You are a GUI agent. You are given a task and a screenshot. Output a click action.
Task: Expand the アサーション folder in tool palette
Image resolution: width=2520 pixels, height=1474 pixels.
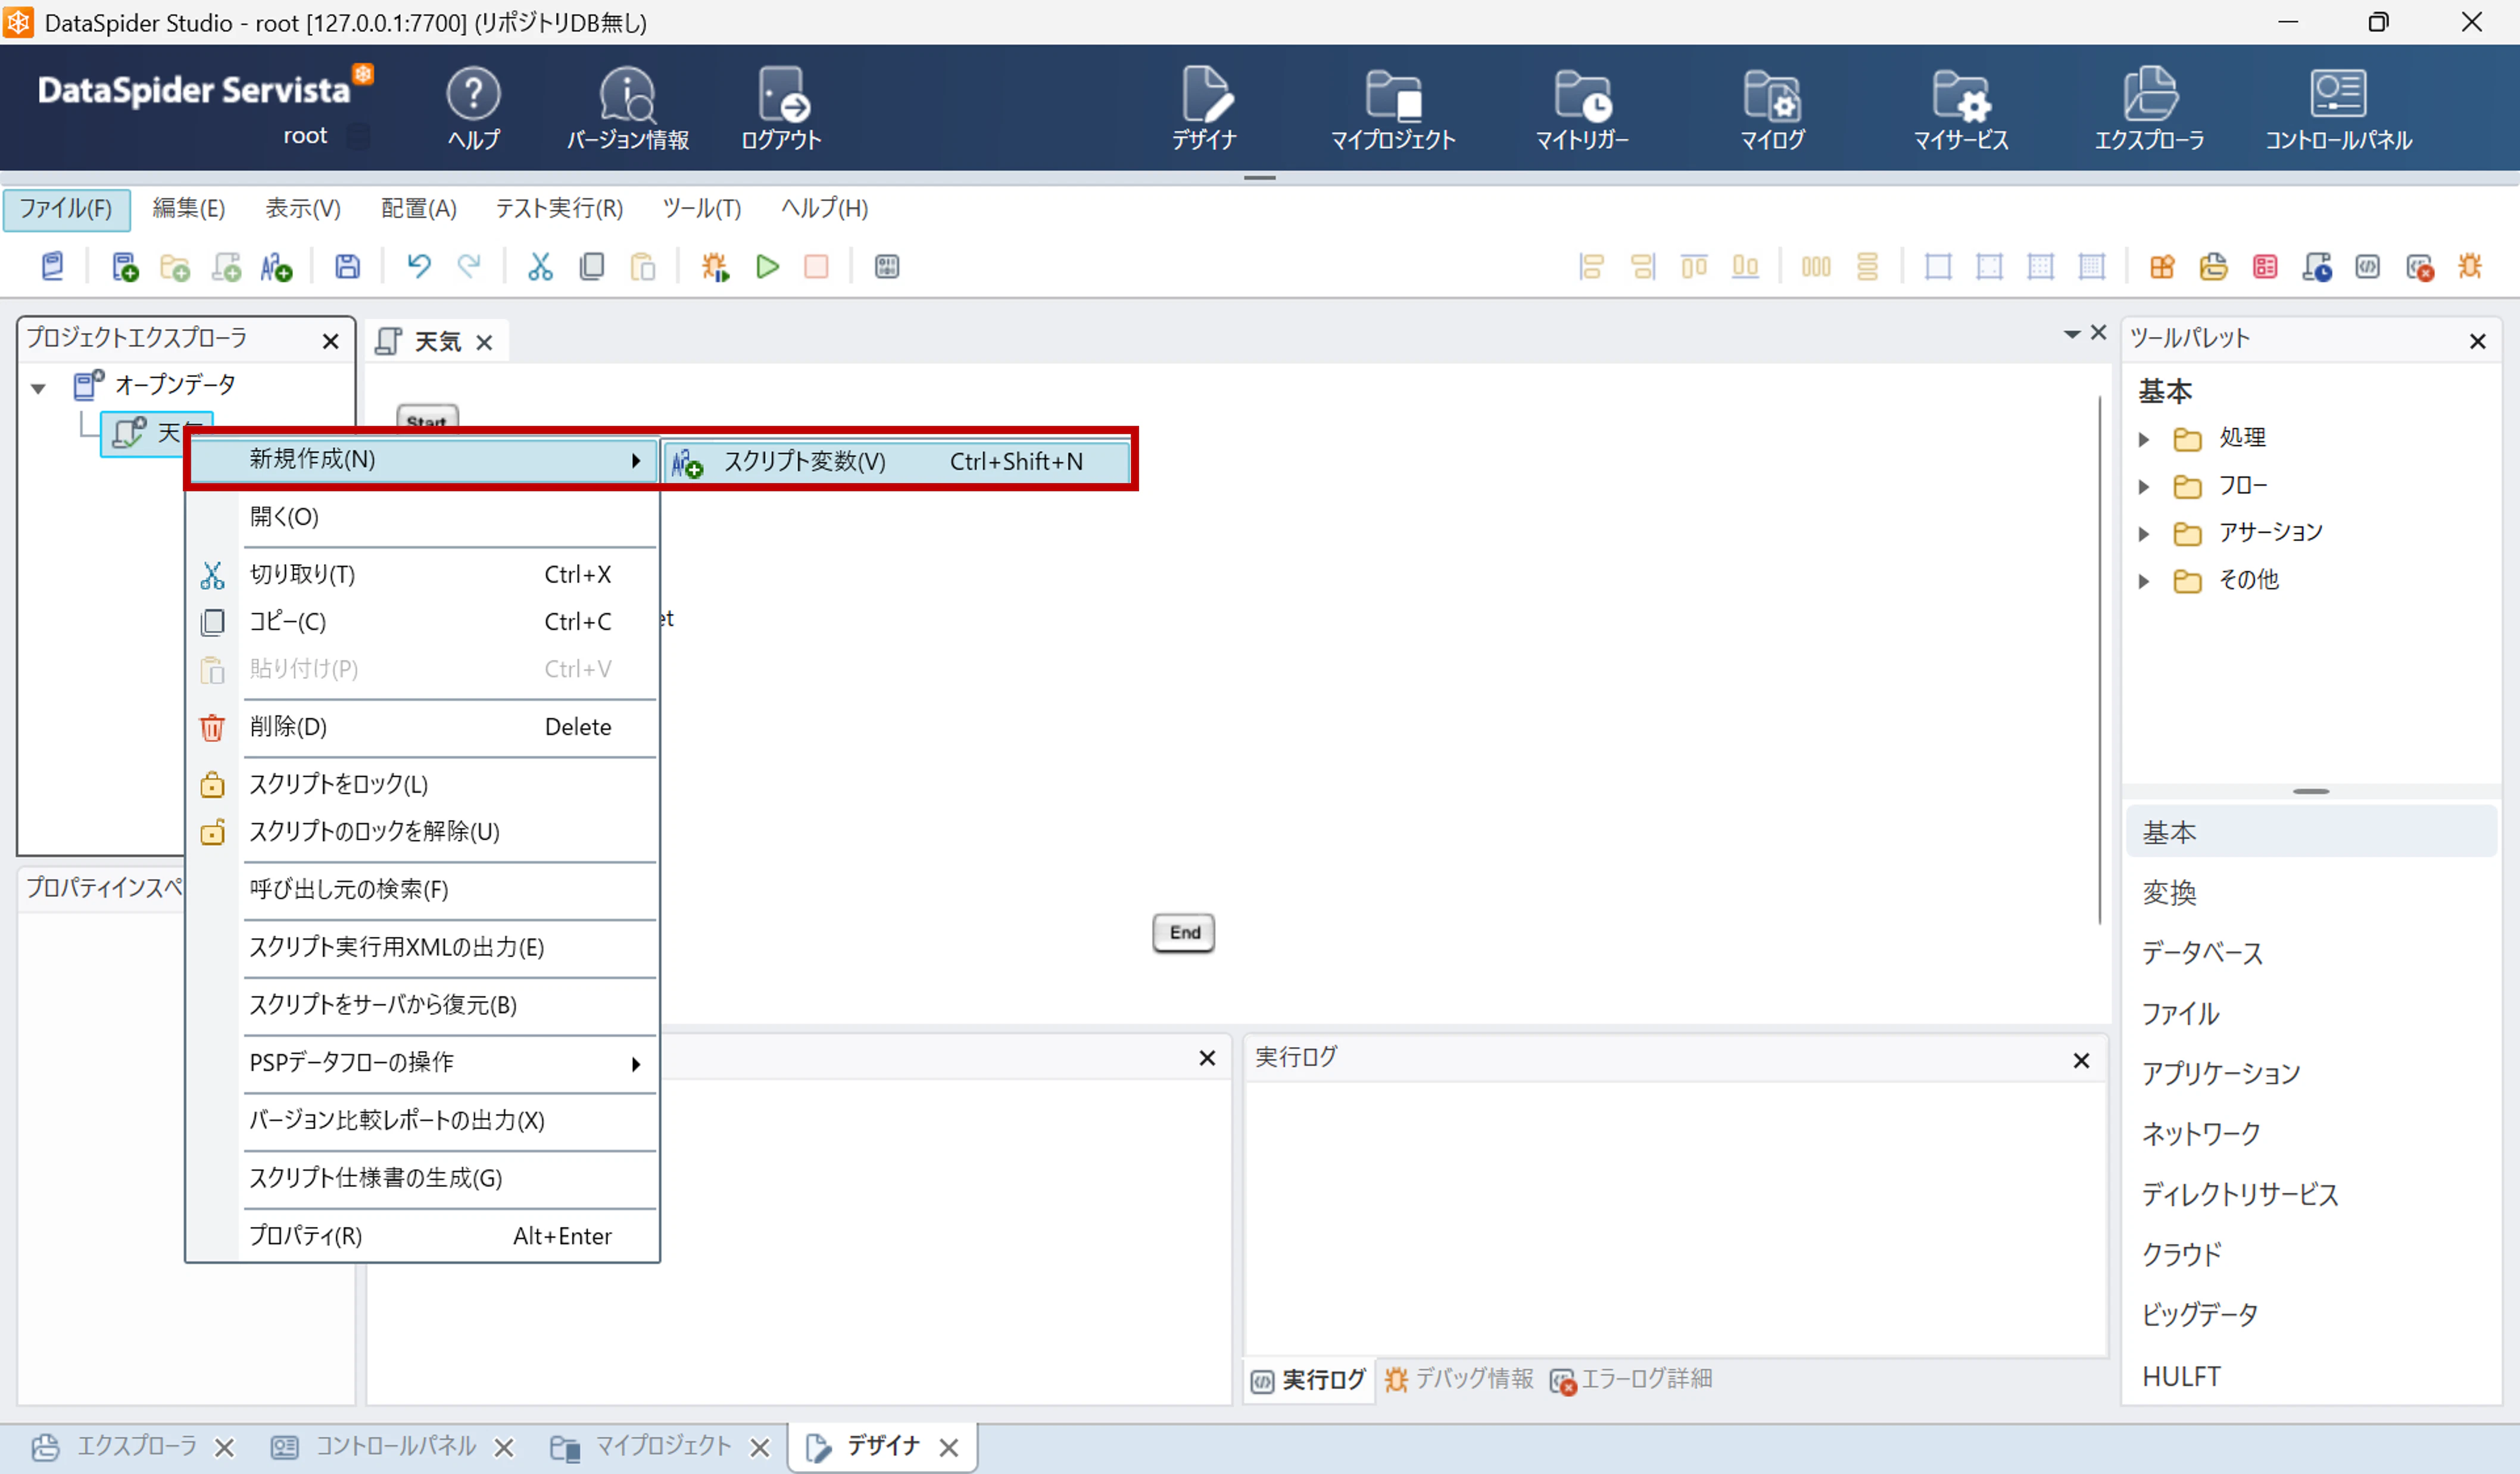coord(2144,534)
